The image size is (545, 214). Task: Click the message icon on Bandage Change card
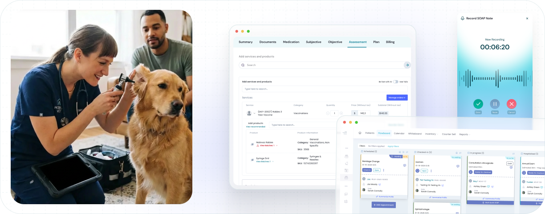(404, 165)
